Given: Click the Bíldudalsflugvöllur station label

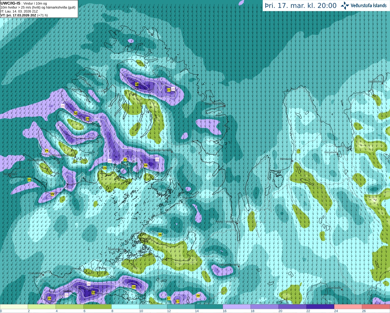Looking at the screenshot, I should point(63,155).
